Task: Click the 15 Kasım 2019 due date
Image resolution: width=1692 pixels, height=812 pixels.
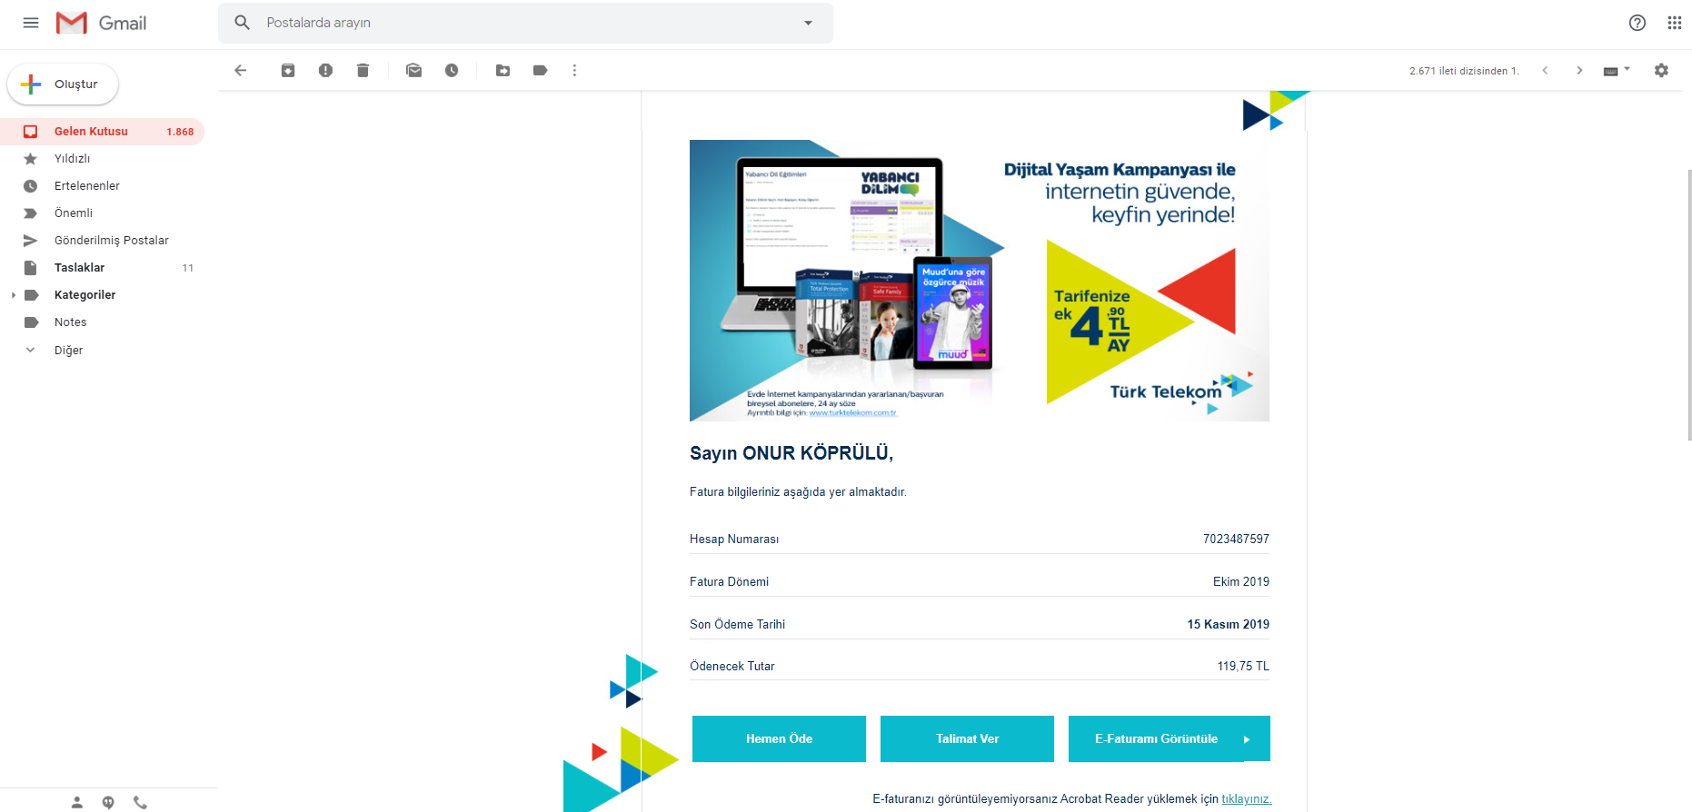Action: click(1229, 625)
